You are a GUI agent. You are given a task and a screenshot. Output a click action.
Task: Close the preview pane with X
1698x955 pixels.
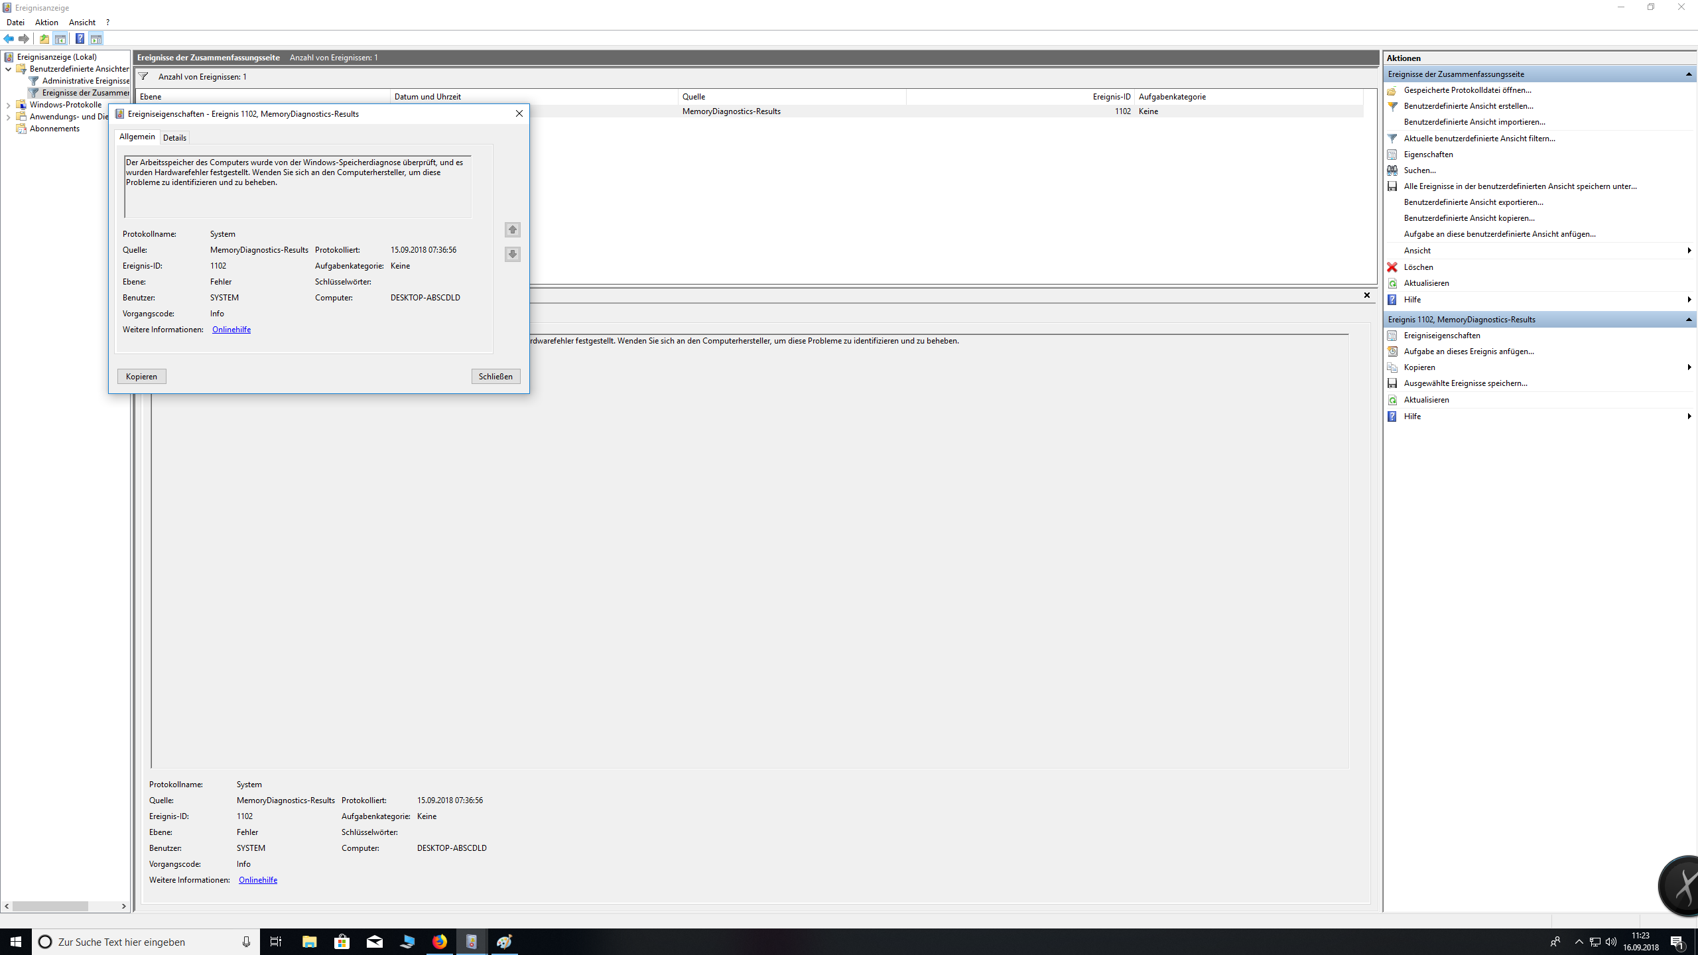click(x=1366, y=295)
